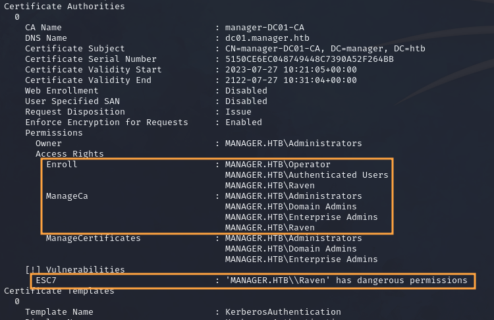Click the Certificate Serial Number value
Image resolution: width=494 pixels, height=320 pixels.
click(309, 59)
